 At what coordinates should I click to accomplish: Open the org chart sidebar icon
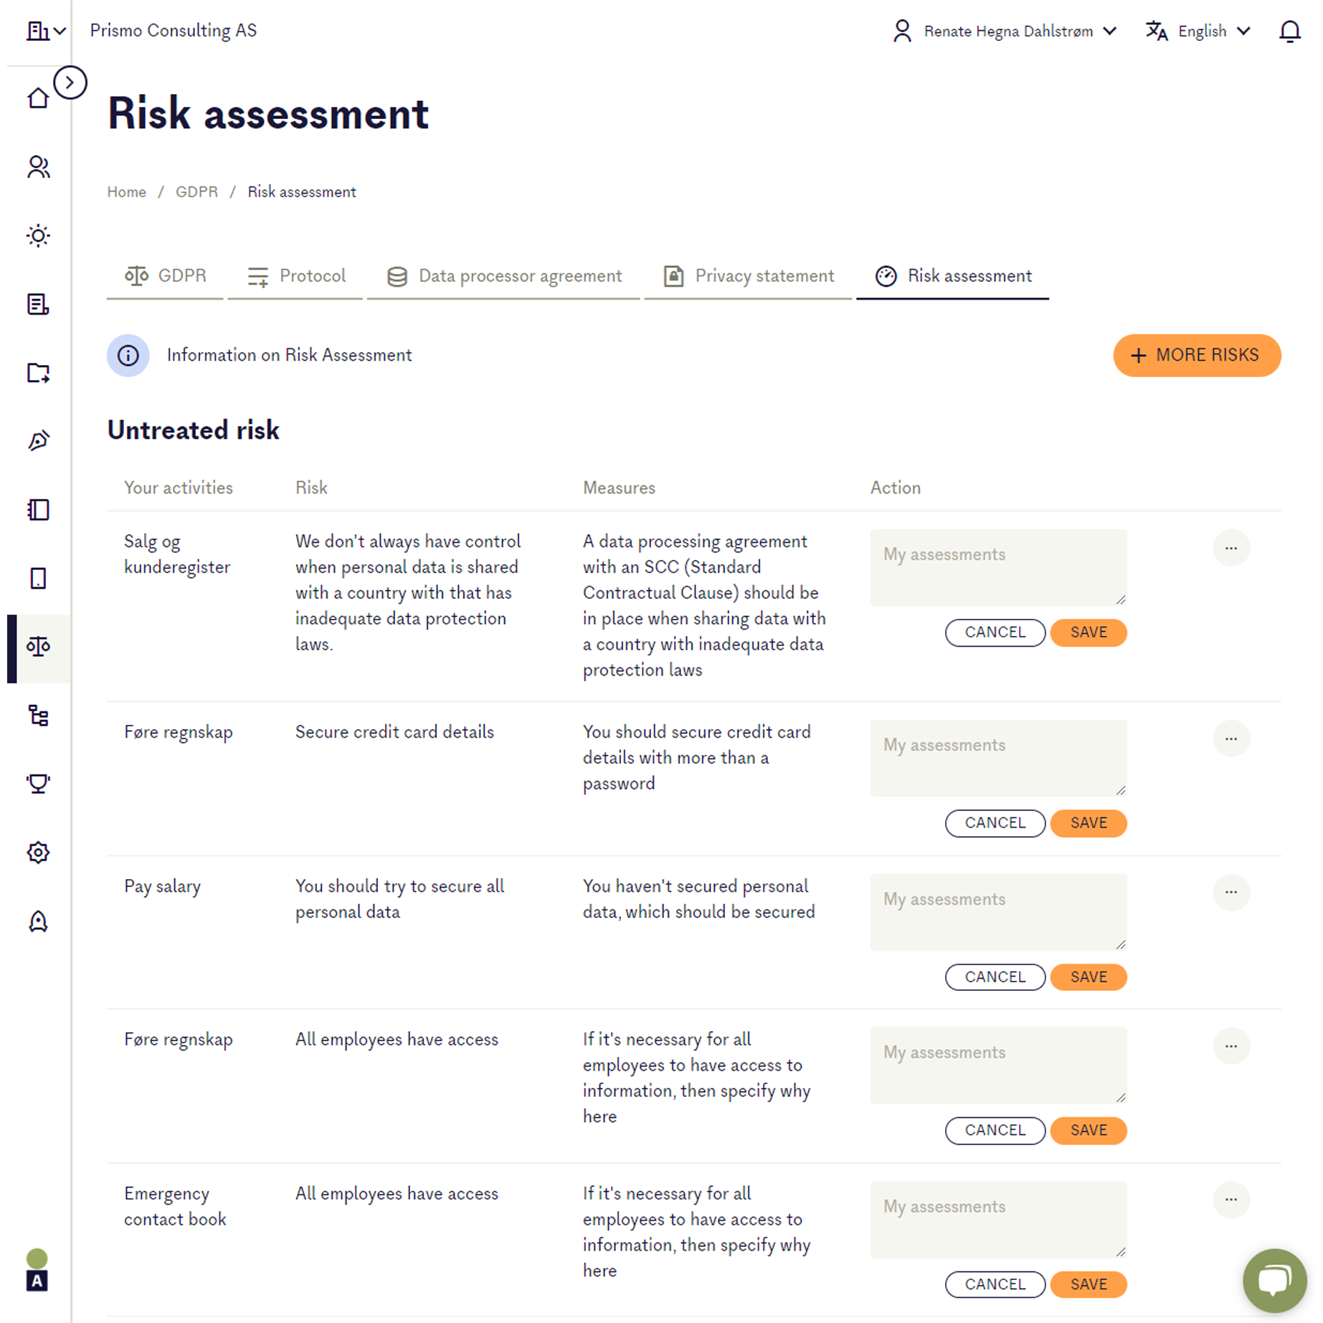(38, 715)
